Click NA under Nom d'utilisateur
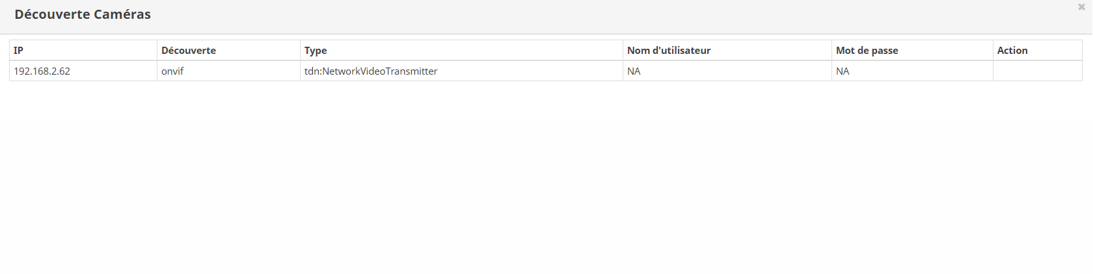The width and height of the screenshot is (1093, 274). point(634,71)
